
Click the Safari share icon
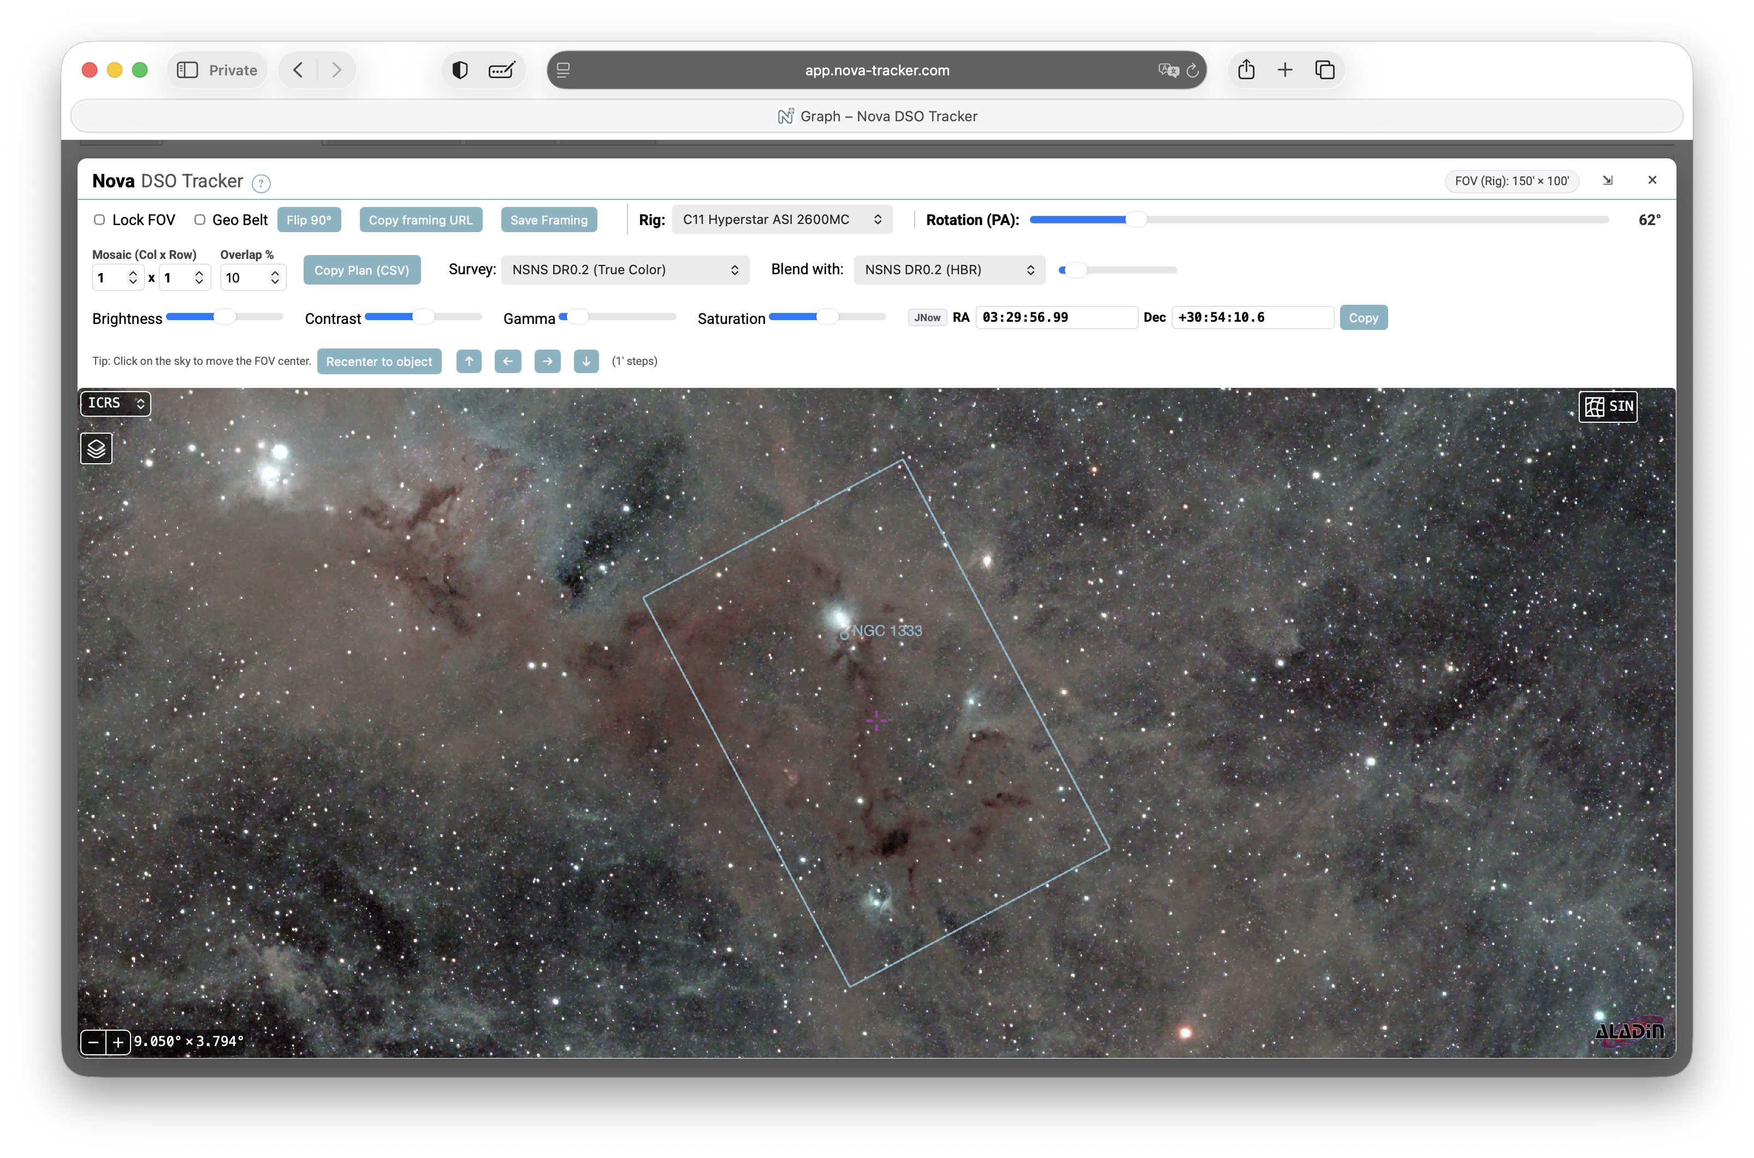(1246, 70)
